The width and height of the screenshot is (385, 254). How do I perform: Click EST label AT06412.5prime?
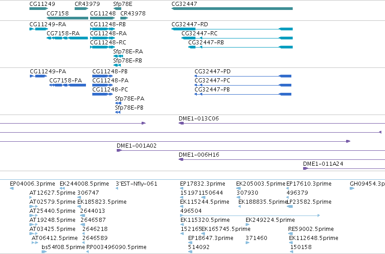click(x=54, y=238)
